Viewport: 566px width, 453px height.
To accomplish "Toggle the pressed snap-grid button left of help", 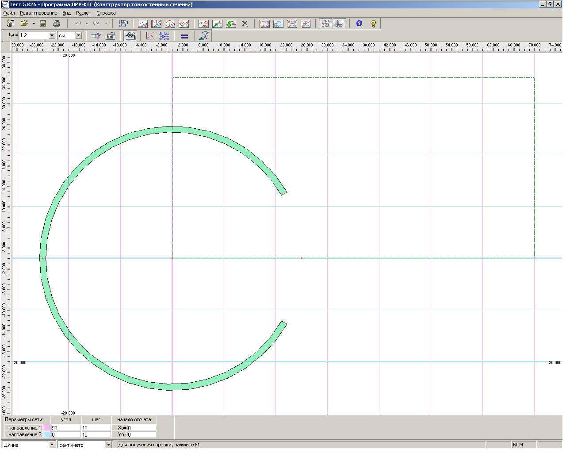I will (x=339, y=23).
